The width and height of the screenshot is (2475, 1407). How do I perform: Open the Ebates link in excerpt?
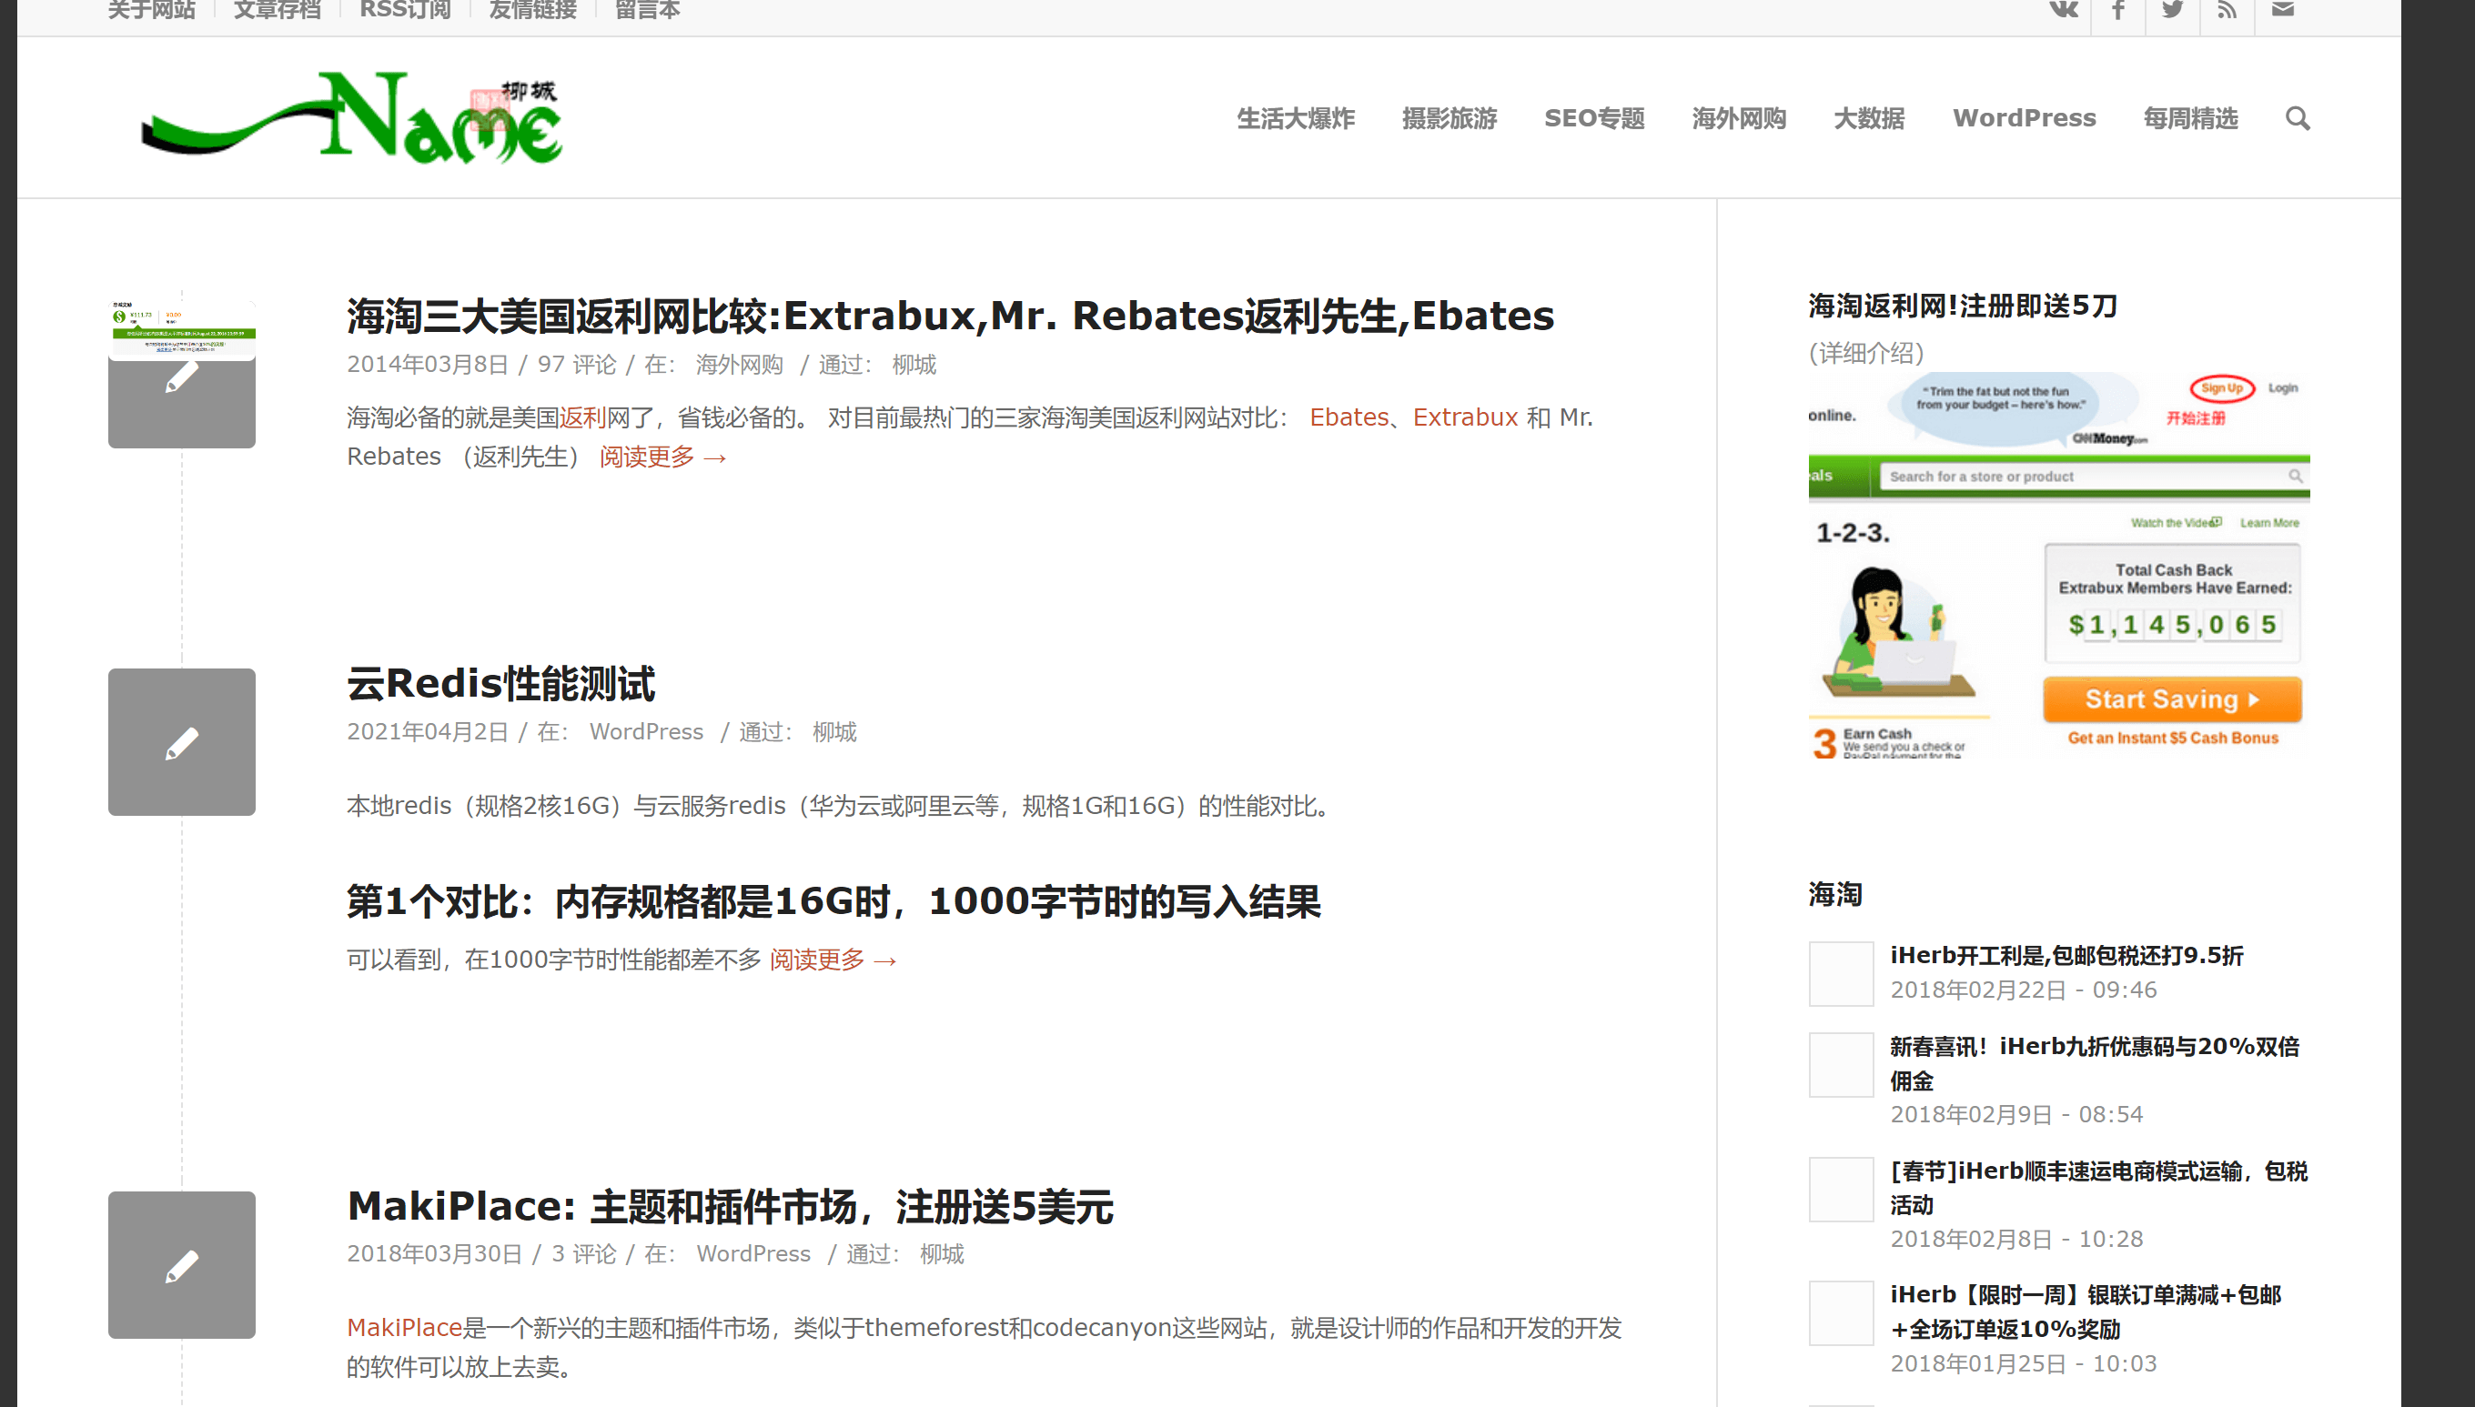1349,417
